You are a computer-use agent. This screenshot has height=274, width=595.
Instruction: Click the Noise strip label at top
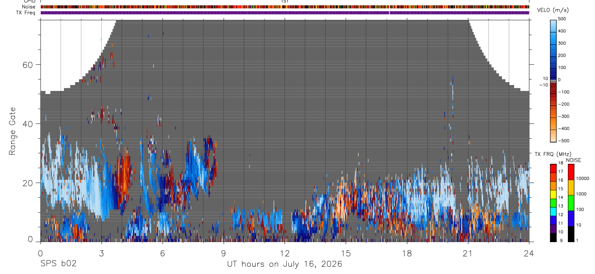[x=29, y=7]
